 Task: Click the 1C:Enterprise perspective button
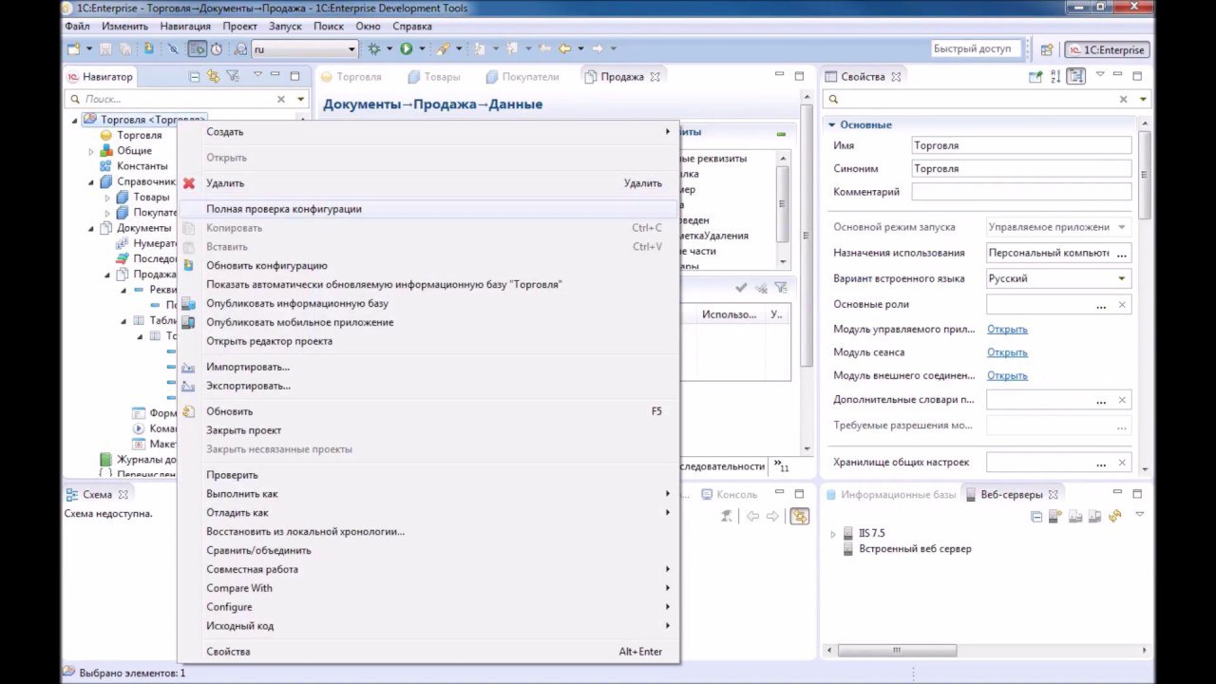coord(1107,50)
